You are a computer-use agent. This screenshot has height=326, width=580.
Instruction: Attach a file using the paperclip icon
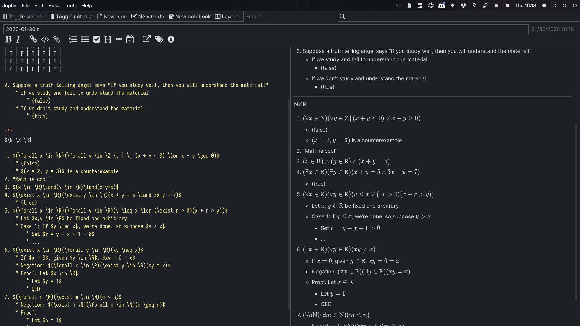tap(57, 39)
